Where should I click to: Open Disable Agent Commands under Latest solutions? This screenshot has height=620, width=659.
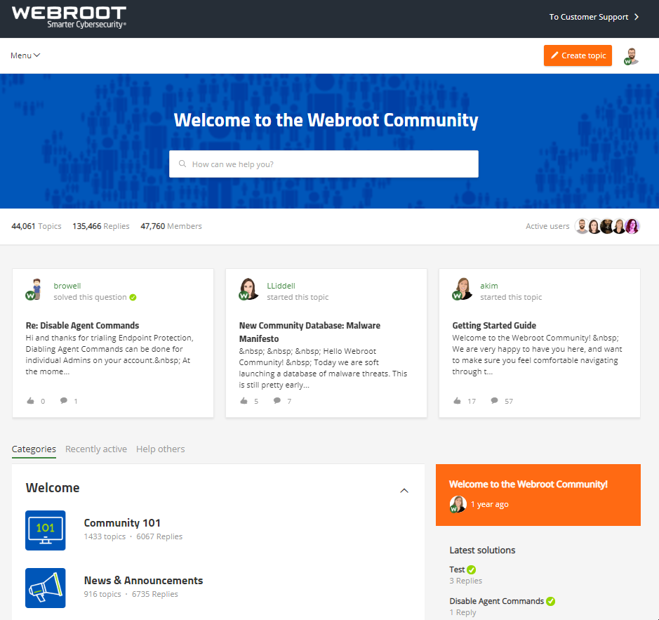[x=496, y=601]
